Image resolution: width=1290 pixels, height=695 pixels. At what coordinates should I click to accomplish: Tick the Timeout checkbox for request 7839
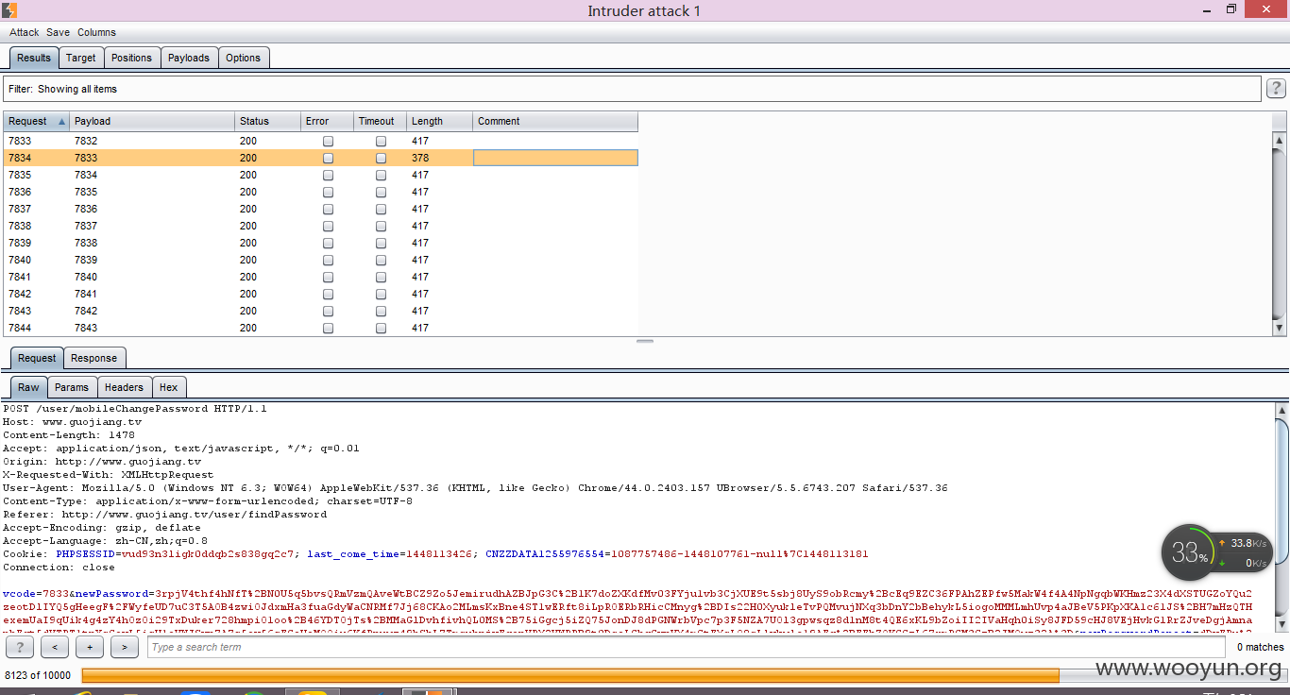[x=381, y=243]
